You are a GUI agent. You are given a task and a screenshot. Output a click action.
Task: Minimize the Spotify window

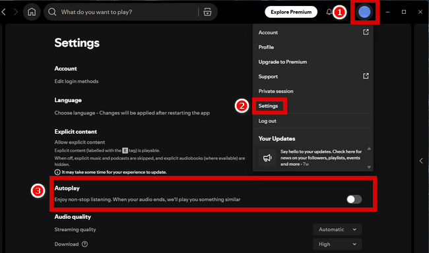(387, 12)
